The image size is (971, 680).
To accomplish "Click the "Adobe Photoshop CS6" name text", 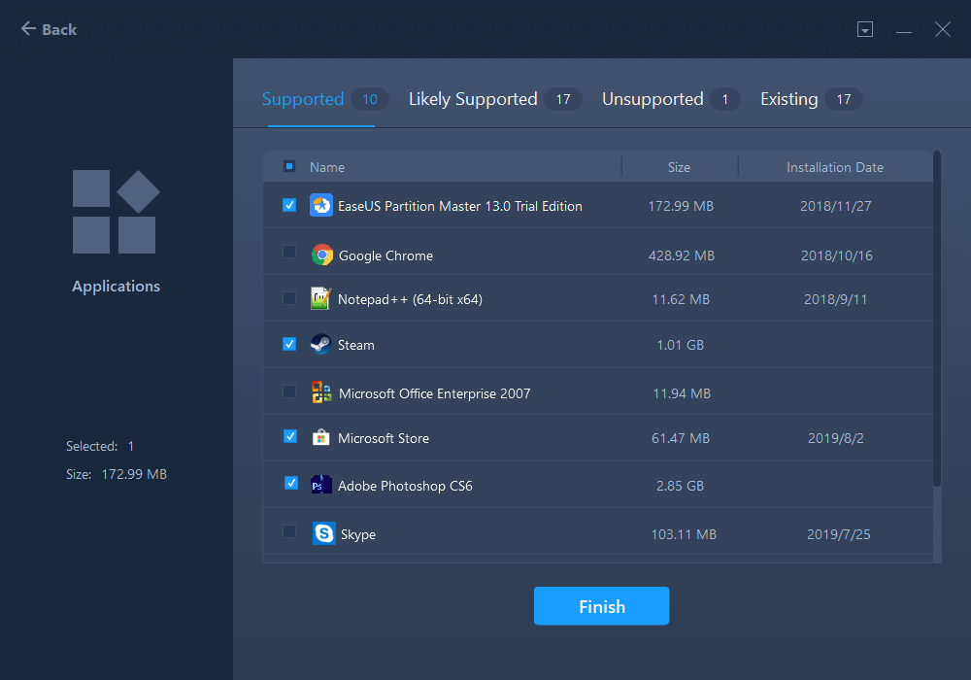I will pos(405,486).
